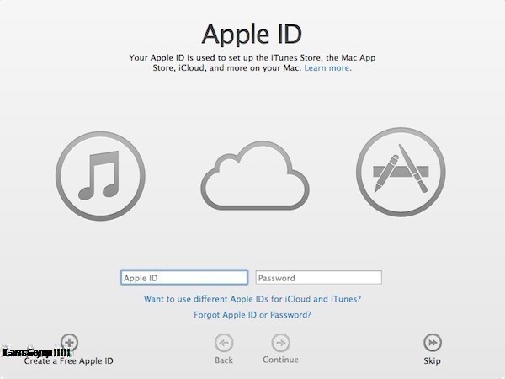
Task: Click the plus icon to create Apple ID
Action: [x=70, y=342]
